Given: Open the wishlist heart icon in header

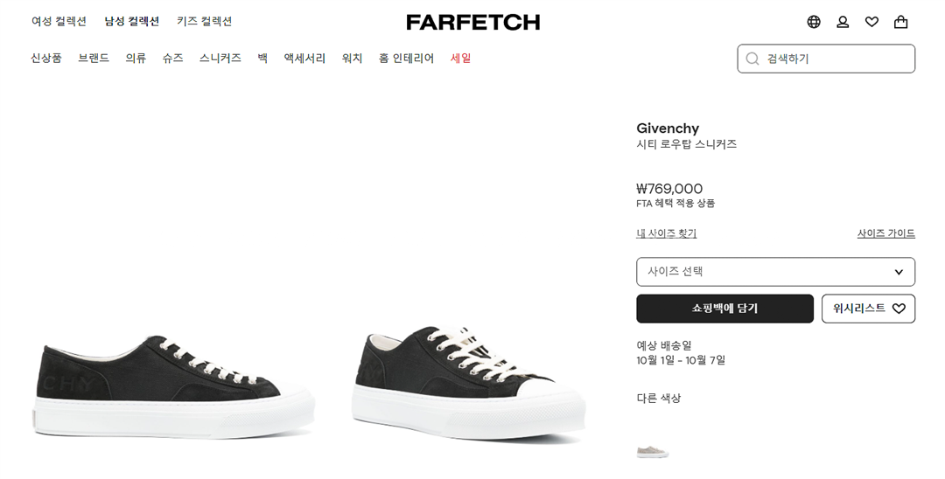Looking at the screenshot, I should point(871,22).
